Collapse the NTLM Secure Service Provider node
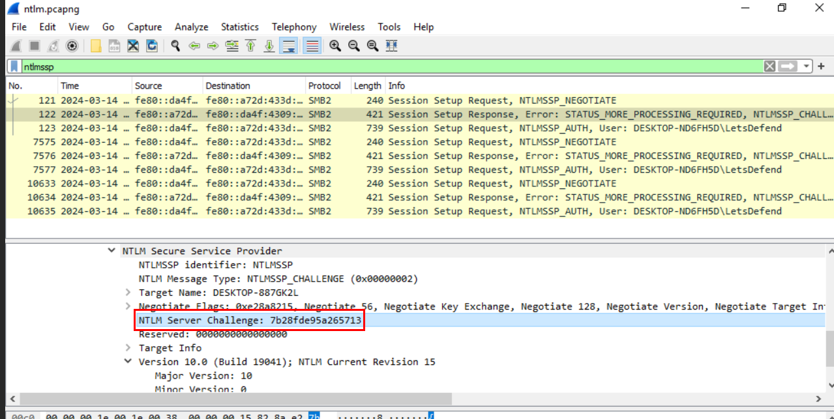This screenshot has height=419, width=834. coord(112,251)
